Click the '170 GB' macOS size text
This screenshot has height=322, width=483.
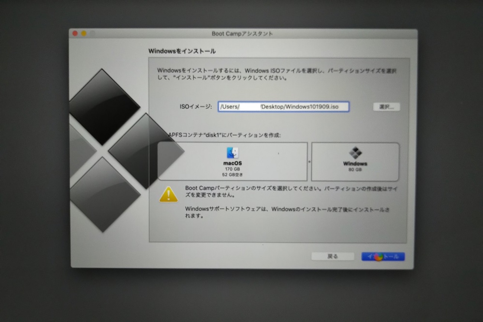tap(233, 169)
